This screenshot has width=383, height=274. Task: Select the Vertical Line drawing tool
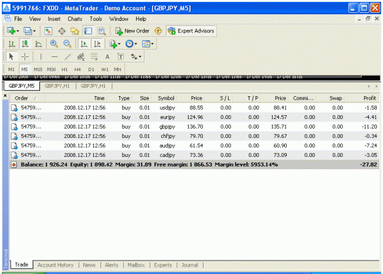tap(41, 57)
